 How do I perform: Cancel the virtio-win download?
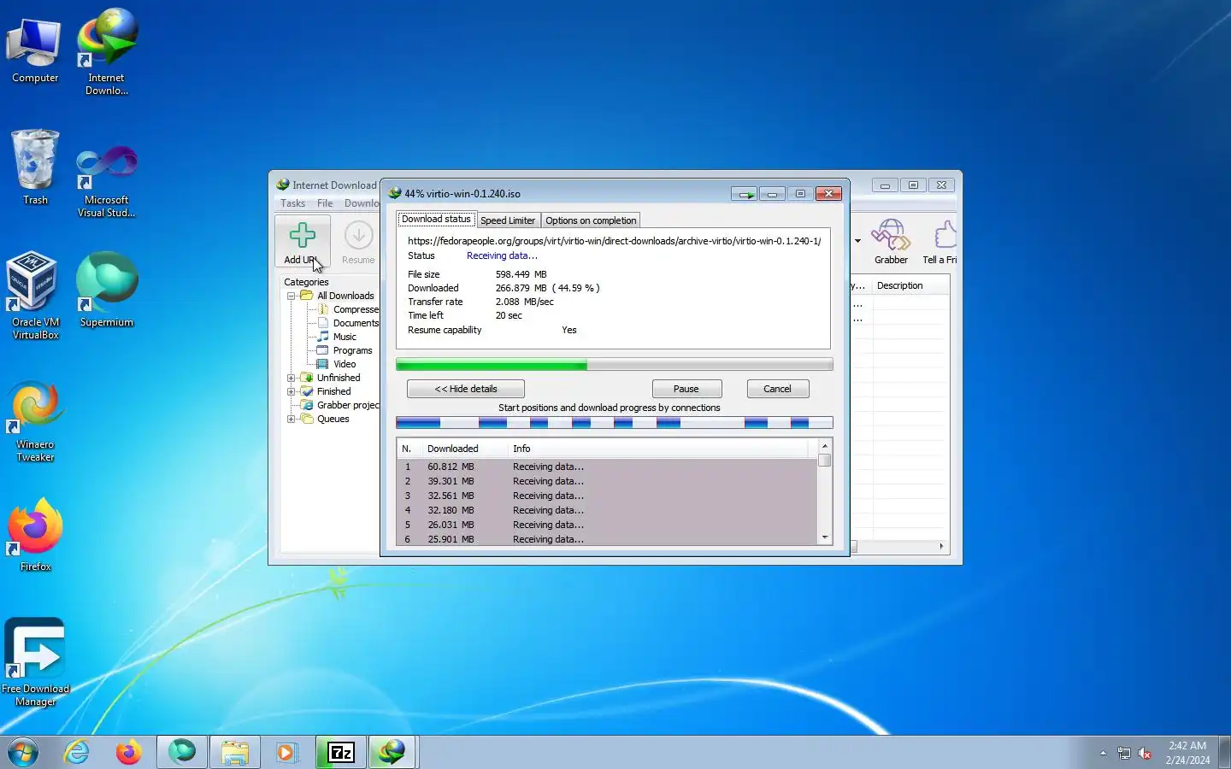[777, 389]
